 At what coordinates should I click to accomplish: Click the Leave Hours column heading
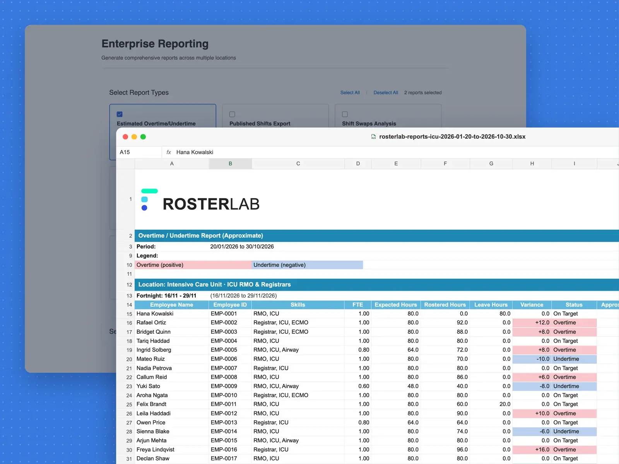pyautogui.click(x=491, y=305)
